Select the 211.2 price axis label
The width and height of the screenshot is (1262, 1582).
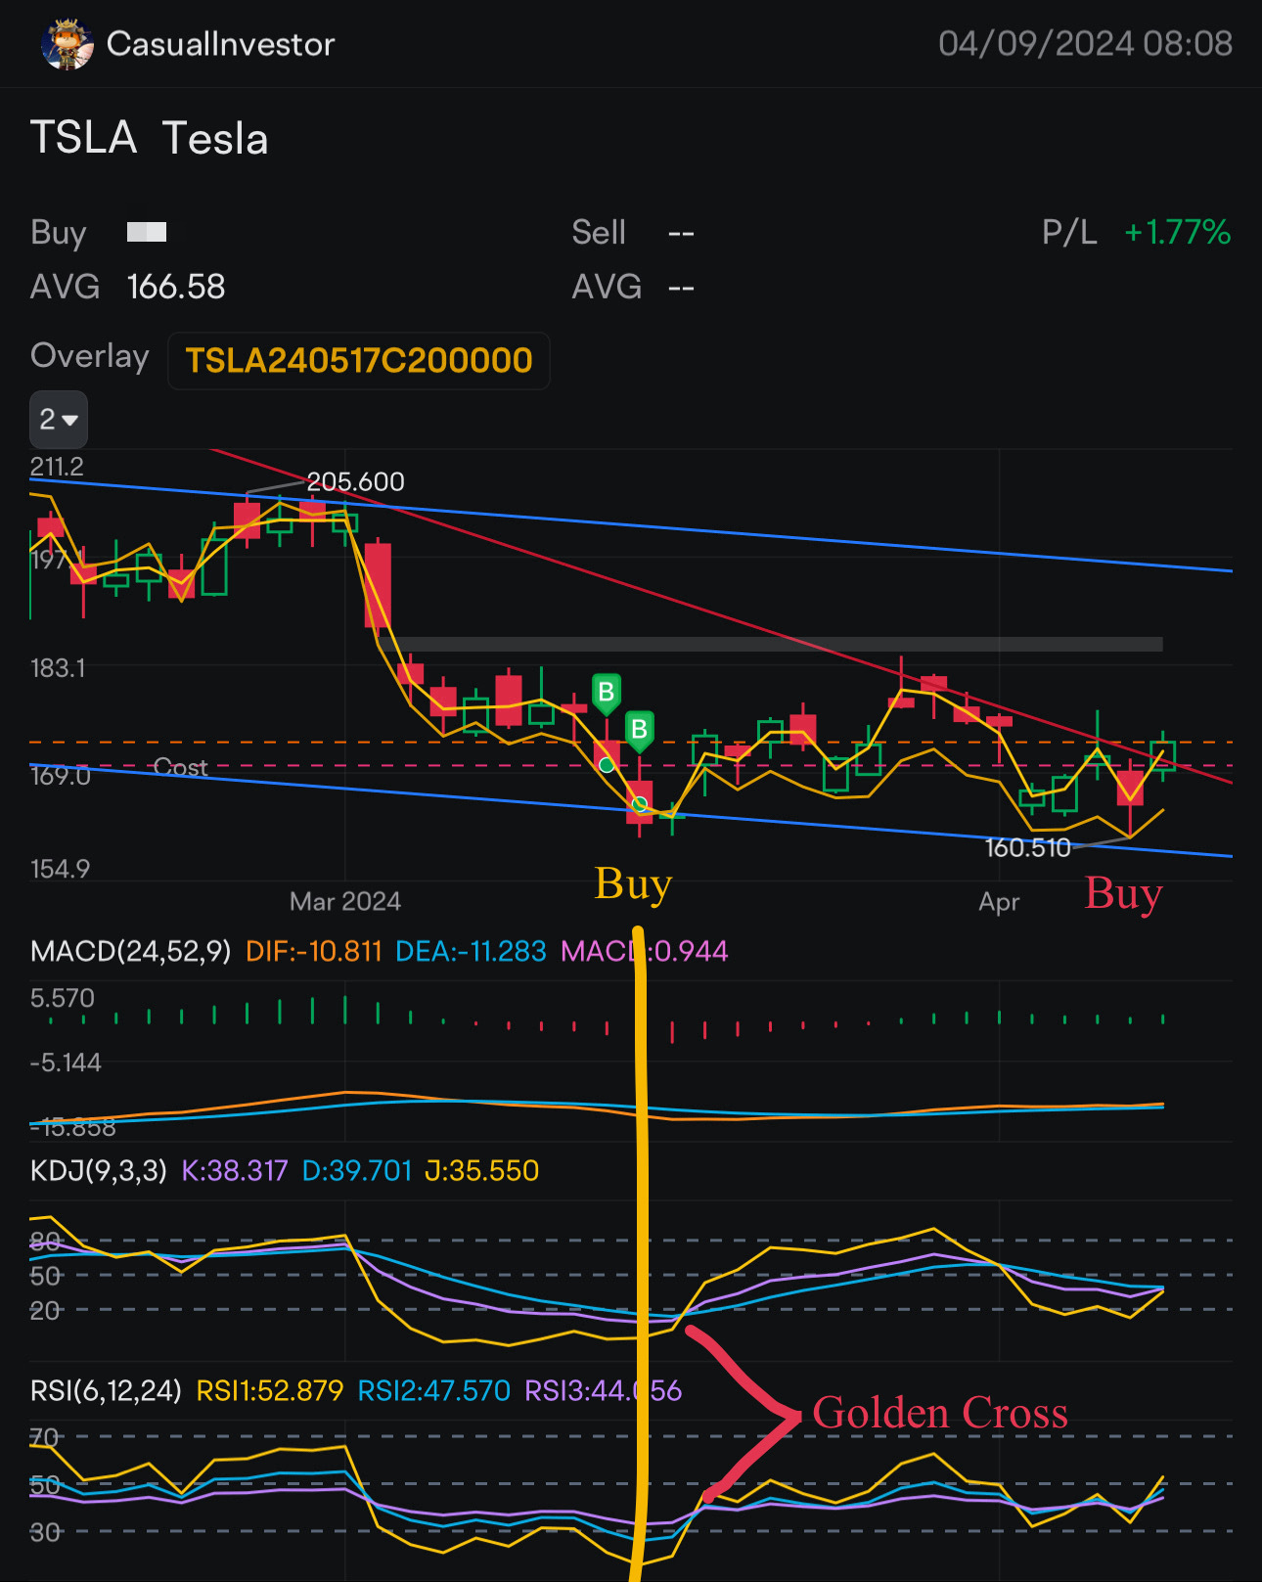[57, 467]
